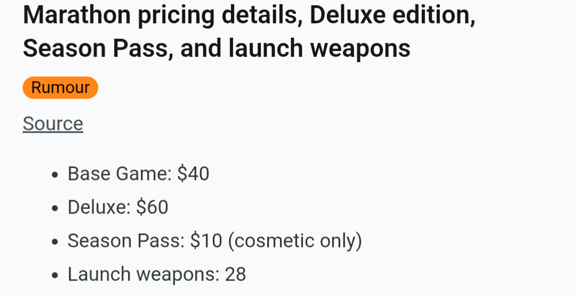Screen dimensions: 576x296
Task: Click the "Season Pass:" list label
Action: coord(126,241)
